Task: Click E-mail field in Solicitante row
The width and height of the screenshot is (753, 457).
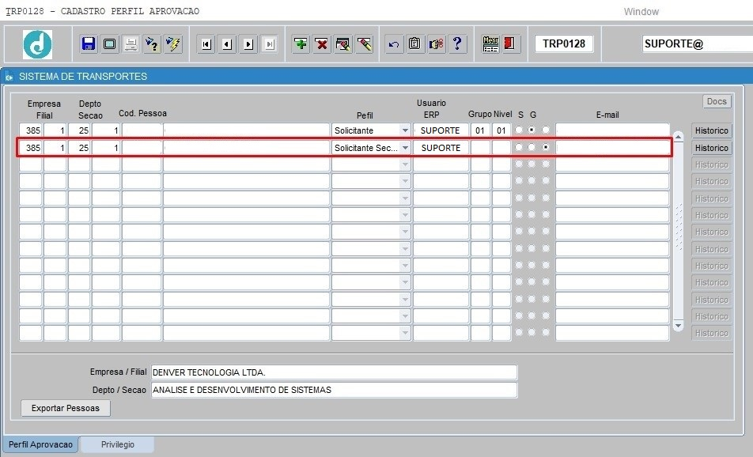Action: 612,130
